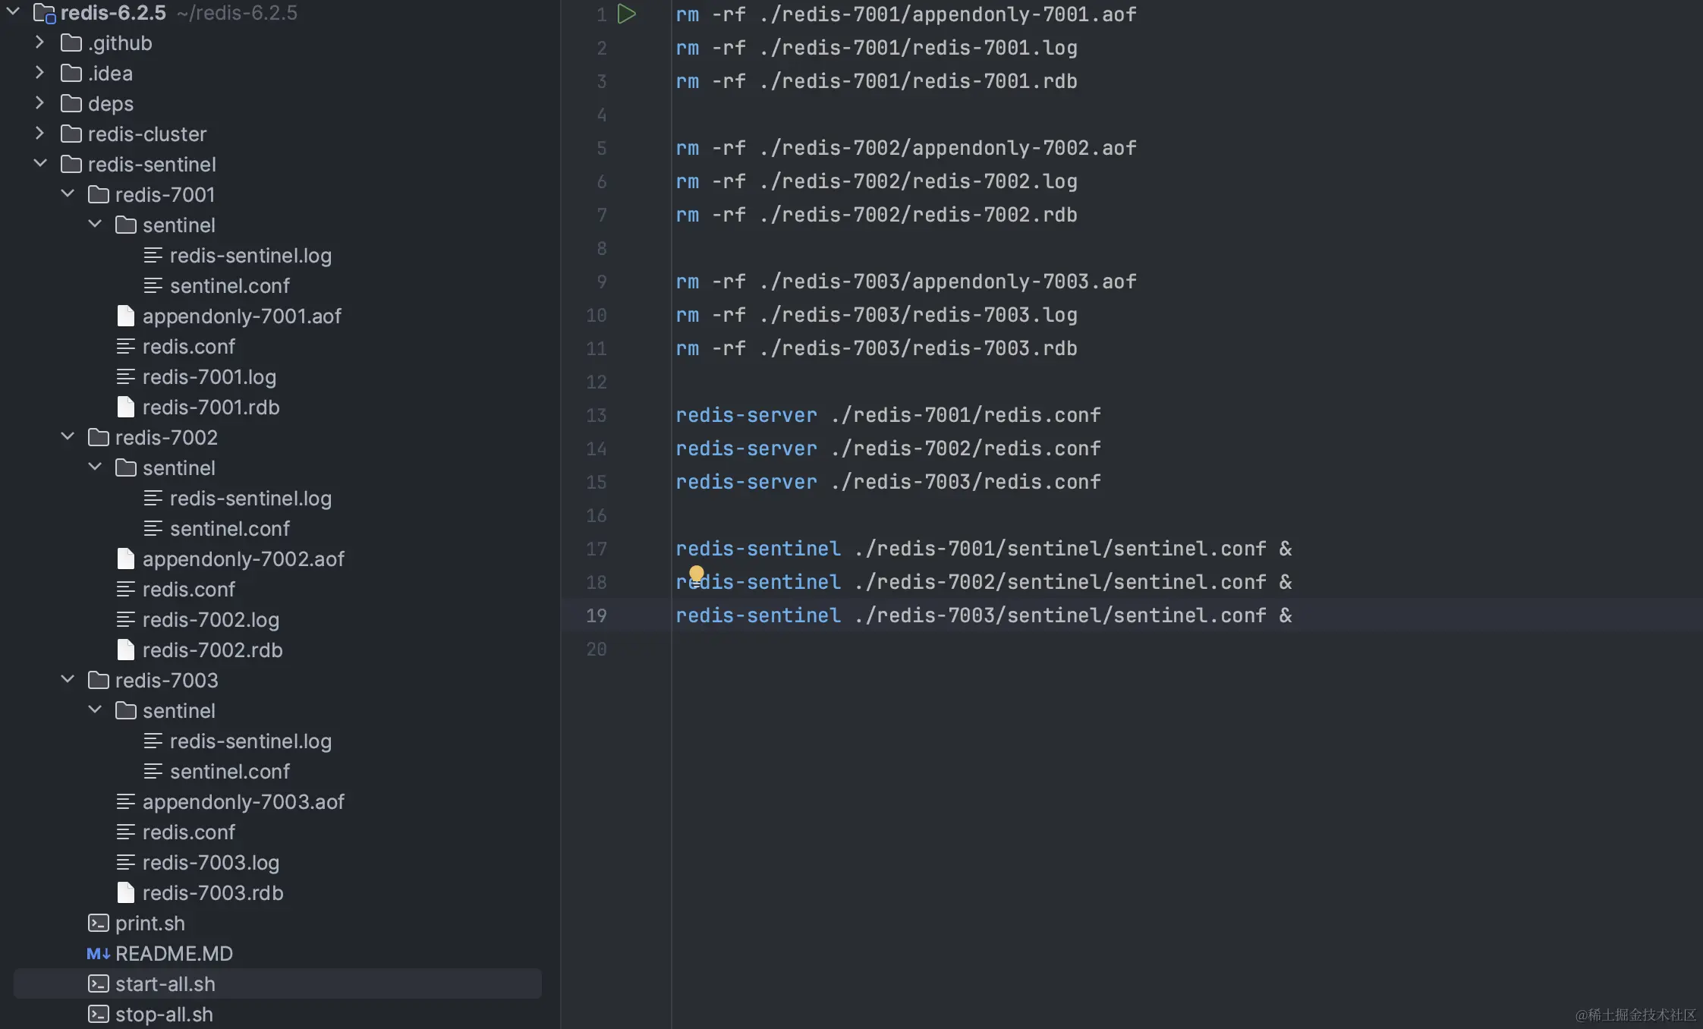Click the green Run script gutter icon

(626, 14)
